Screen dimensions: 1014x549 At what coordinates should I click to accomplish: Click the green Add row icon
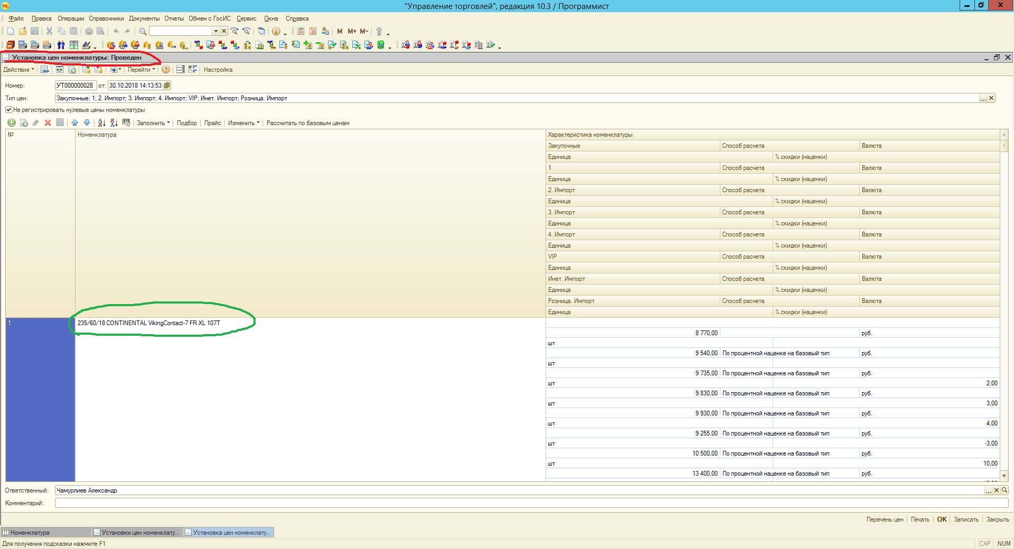11,123
